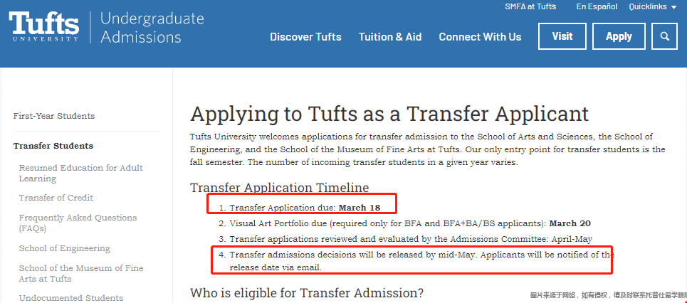Click the search magnifier icon
687x303 pixels.
tap(665, 36)
